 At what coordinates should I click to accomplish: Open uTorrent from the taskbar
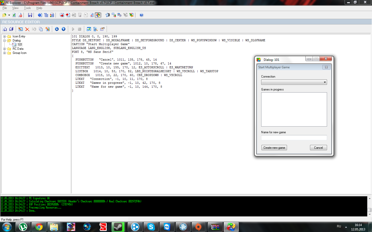coord(23,227)
